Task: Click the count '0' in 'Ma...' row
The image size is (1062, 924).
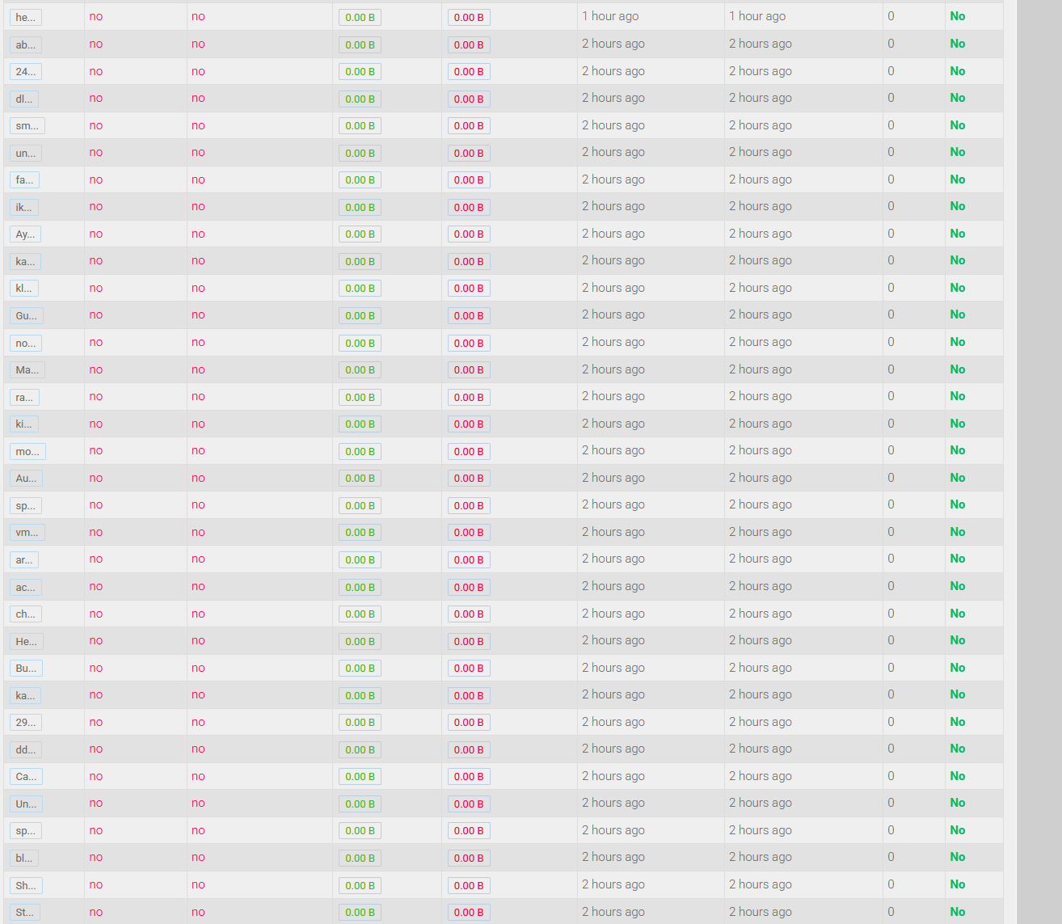Action: pos(891,369)
